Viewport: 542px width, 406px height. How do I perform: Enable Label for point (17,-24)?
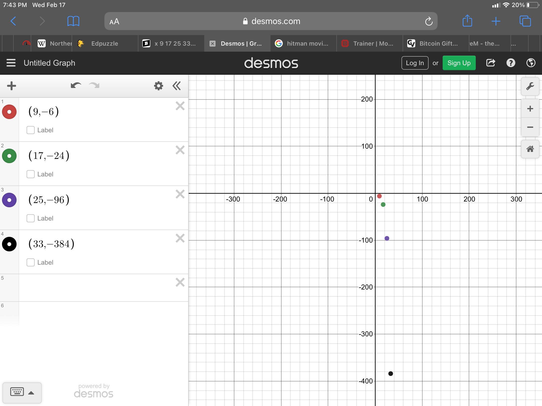point(31,174)
